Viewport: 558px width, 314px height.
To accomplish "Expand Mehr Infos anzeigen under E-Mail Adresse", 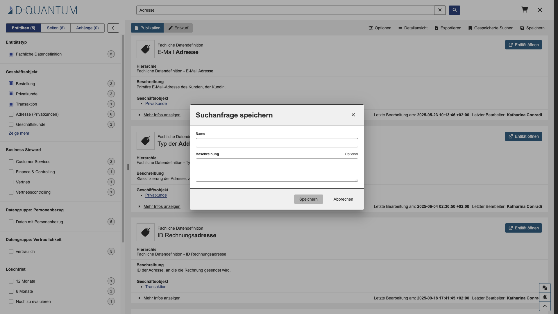I will pos(162,115).
